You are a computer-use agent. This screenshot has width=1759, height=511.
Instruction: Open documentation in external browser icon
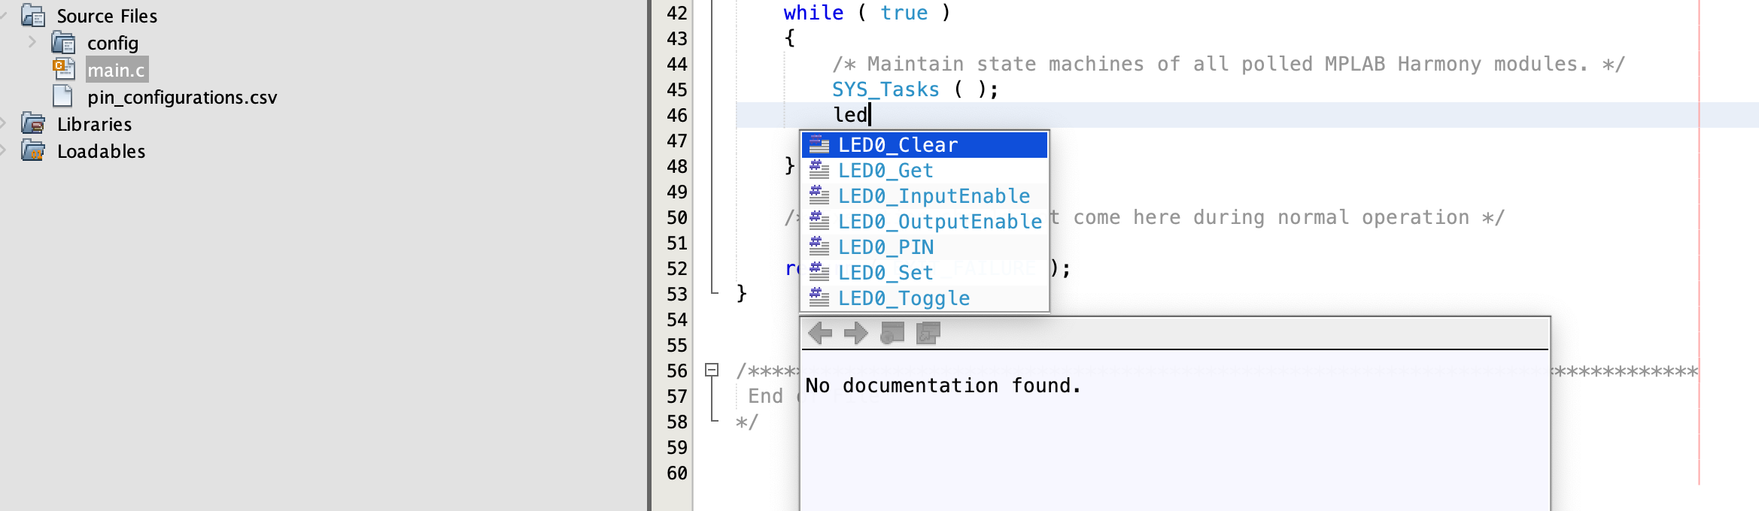click(892, 333)
